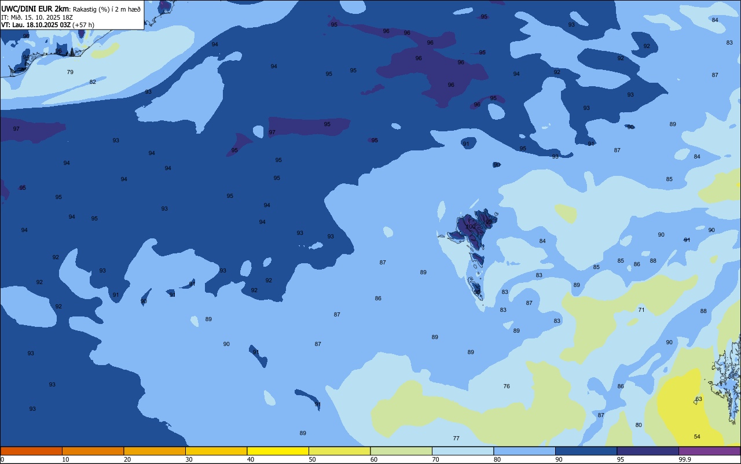Image resolution: width=741 pixels, height=464 pixels.
Task: Click the 'Rakastig (%) í 2 m hæð' label
Action: pyautogui.click(x=107, y=9)
